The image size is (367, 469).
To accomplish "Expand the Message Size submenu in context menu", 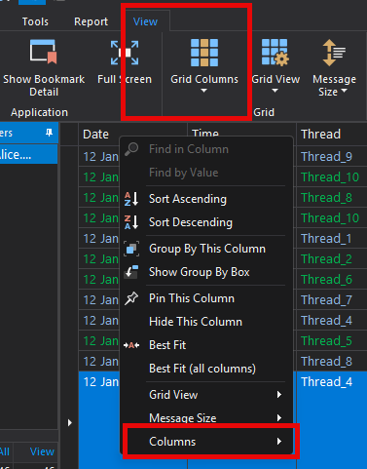I will (x=206, y=418).
